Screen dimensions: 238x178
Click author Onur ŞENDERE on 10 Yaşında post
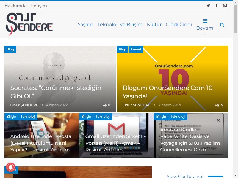pos(137,105)
